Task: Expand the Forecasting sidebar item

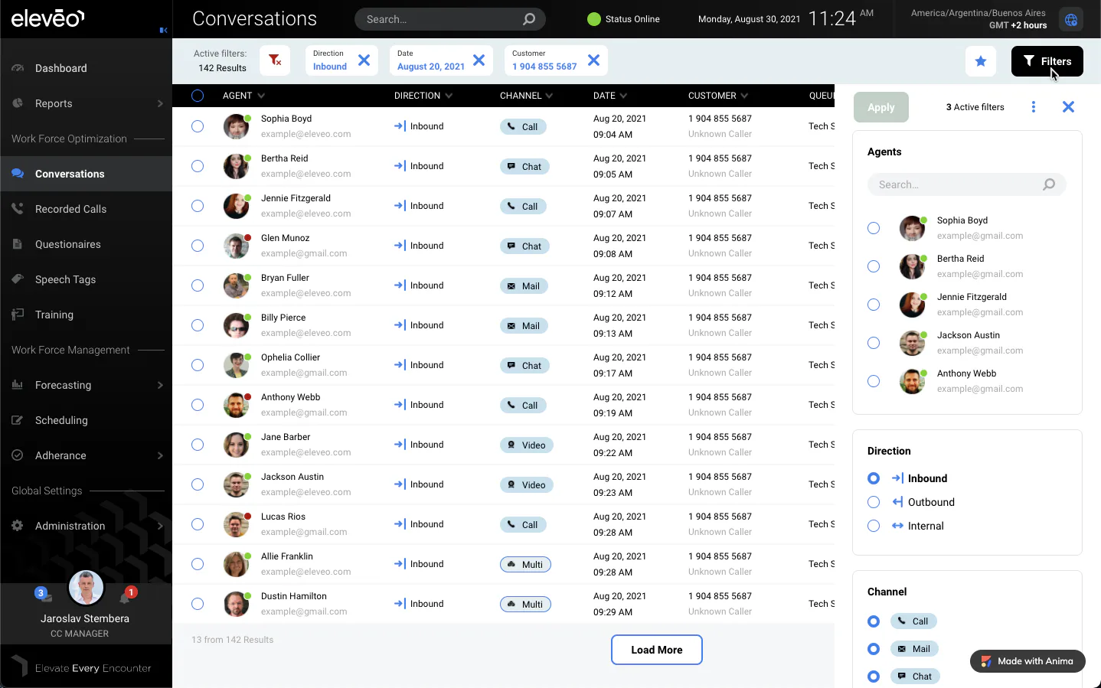Action: click(86, 385)
